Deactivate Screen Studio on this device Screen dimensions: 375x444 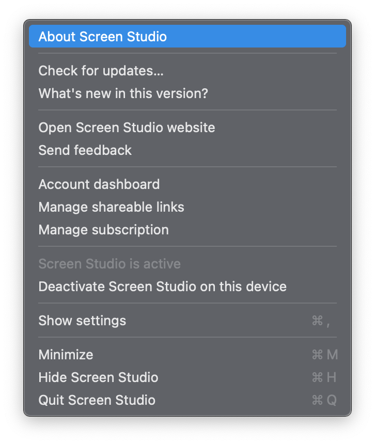[162, 287]
